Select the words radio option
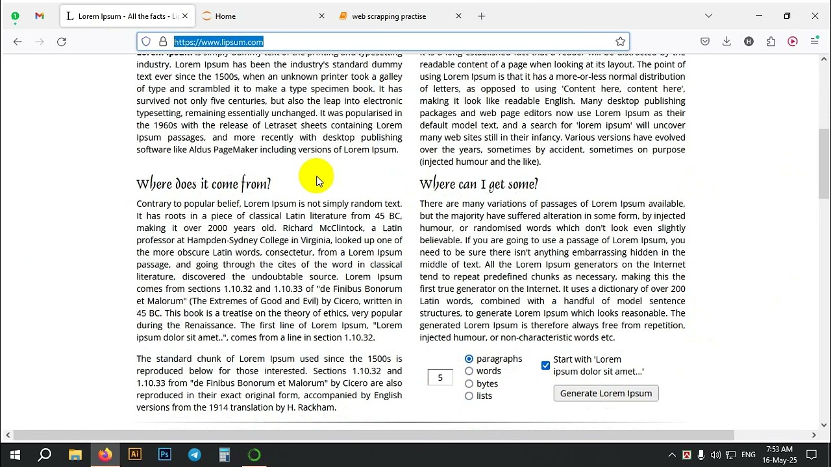Image resolution: width=831 pixels, height=467 pixels. click(x=469, y=371)
